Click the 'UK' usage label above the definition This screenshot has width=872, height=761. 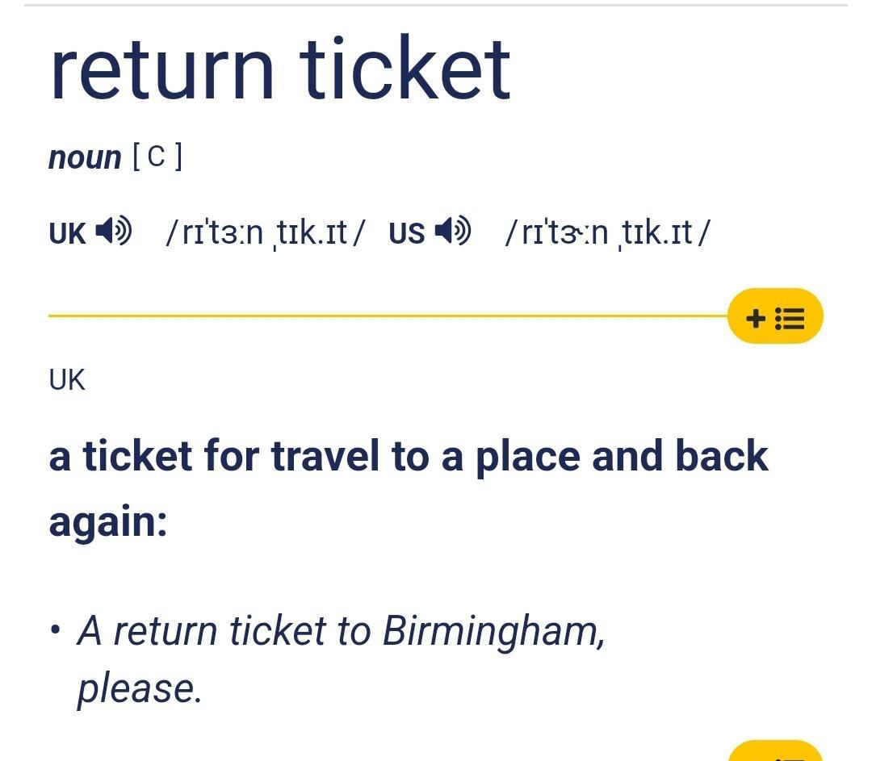(x=67, y=380)
